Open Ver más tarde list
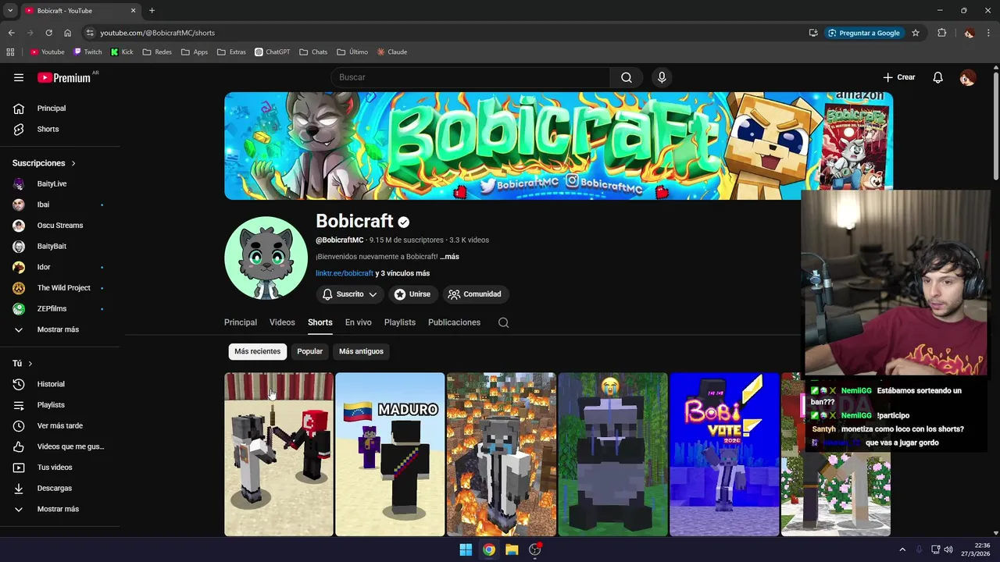 (60, 425)
